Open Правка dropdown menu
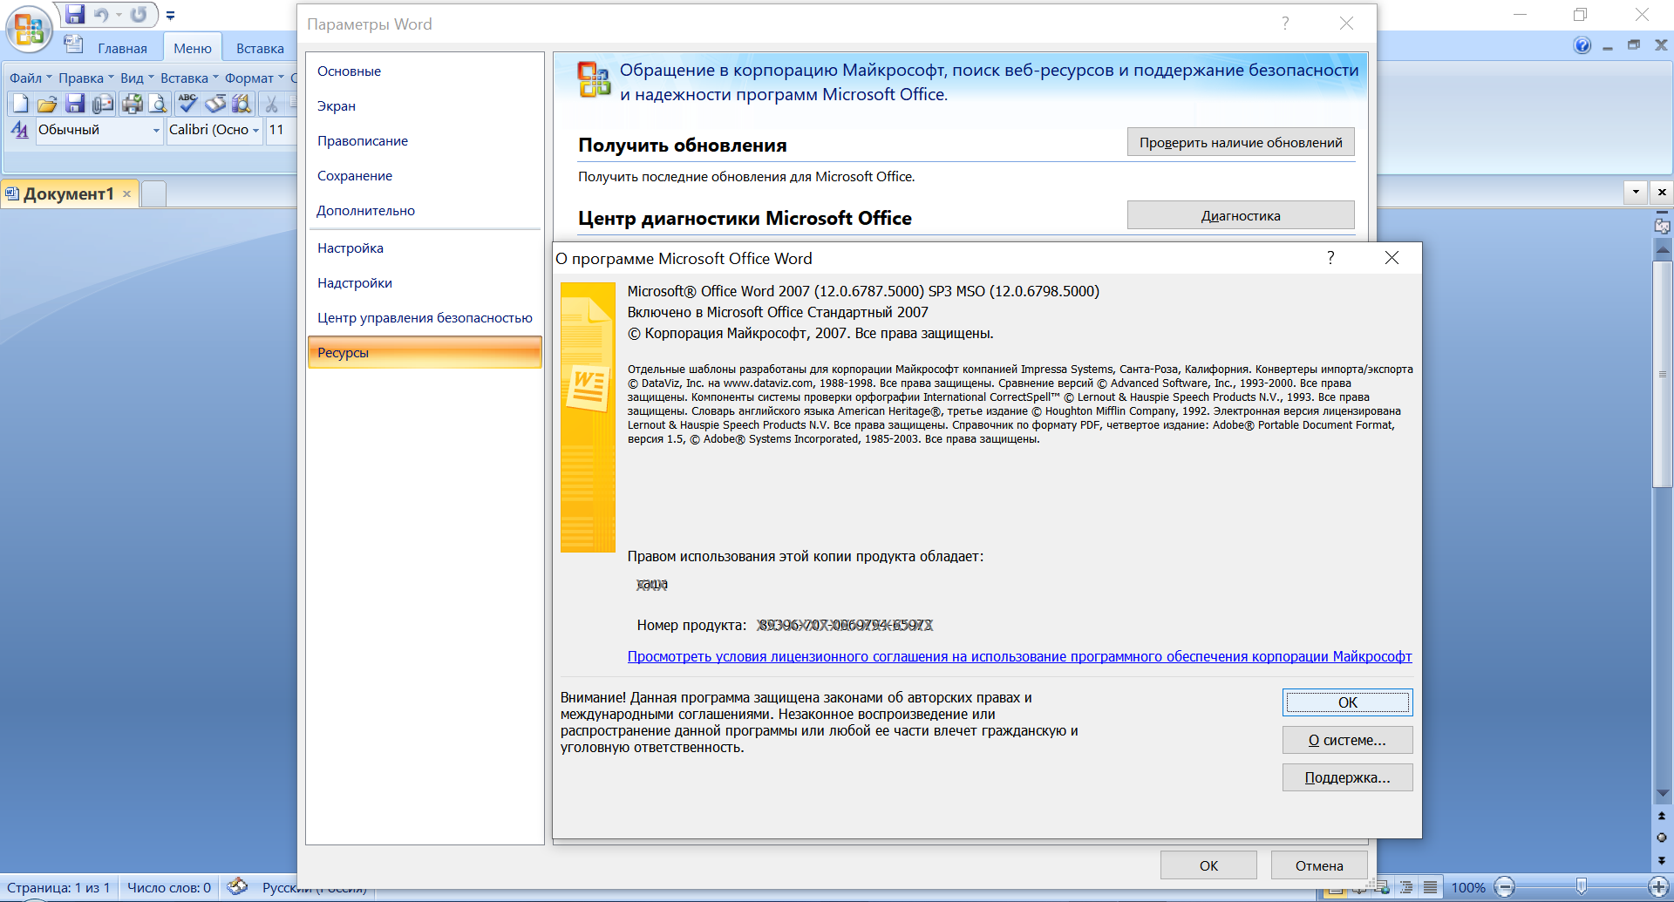Image resolution: width=1674 pixels, height=902 pixels. [x=85, y=78]
